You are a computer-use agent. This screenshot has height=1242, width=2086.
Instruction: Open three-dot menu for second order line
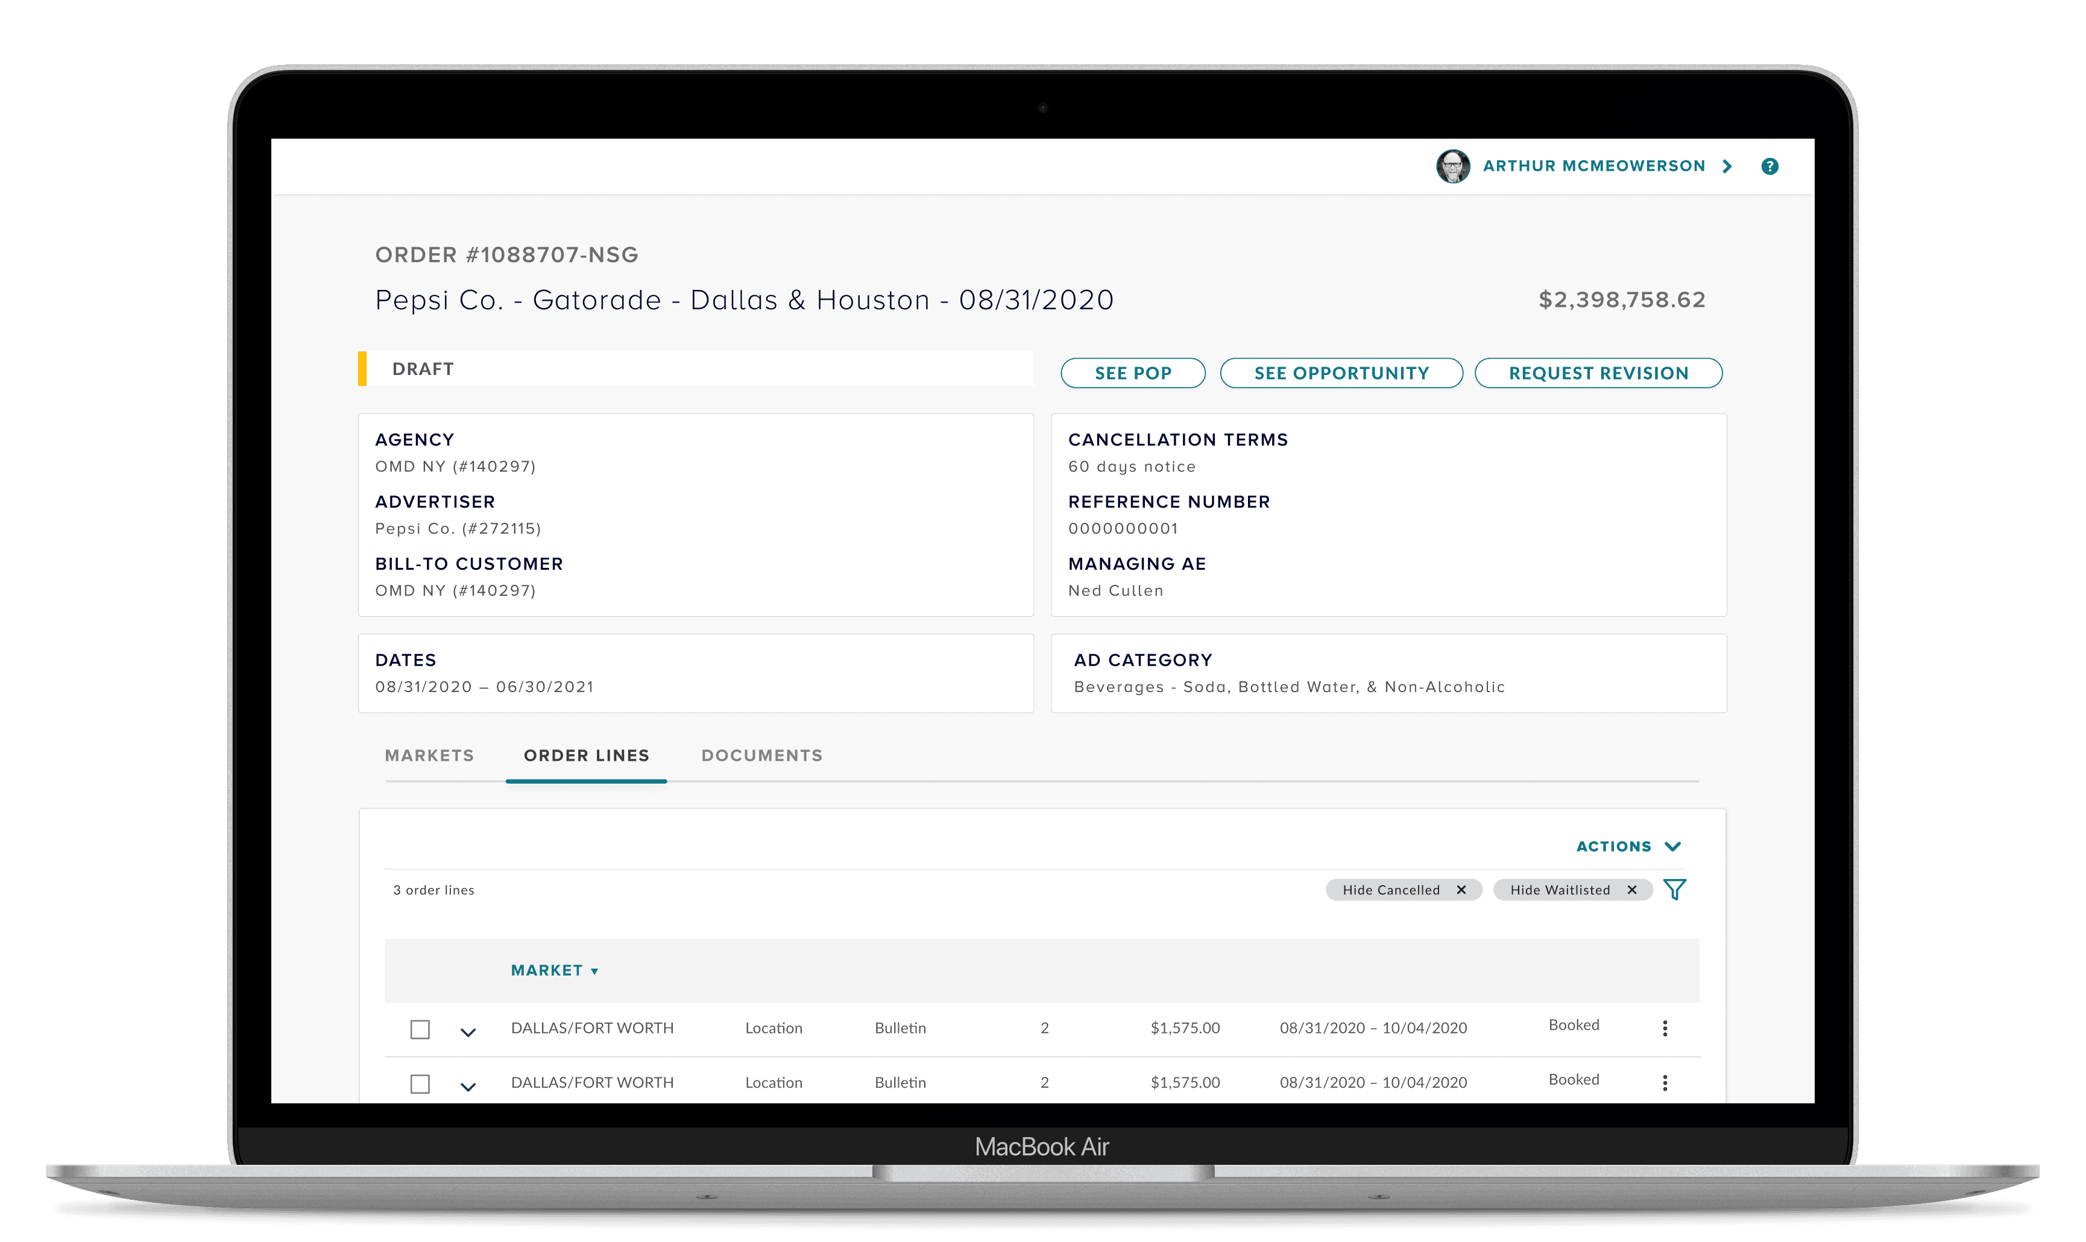tap(1665, 1083)
